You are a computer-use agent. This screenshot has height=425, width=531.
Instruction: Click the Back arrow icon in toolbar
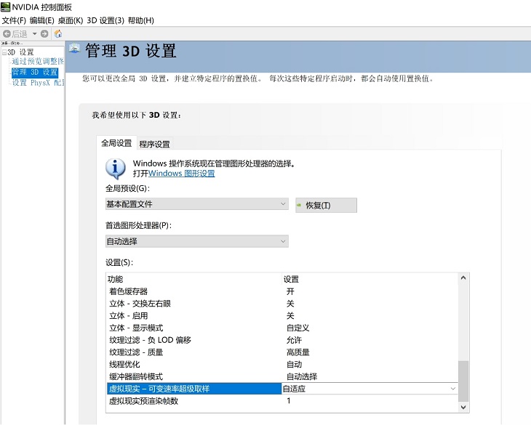coord(7,33)
